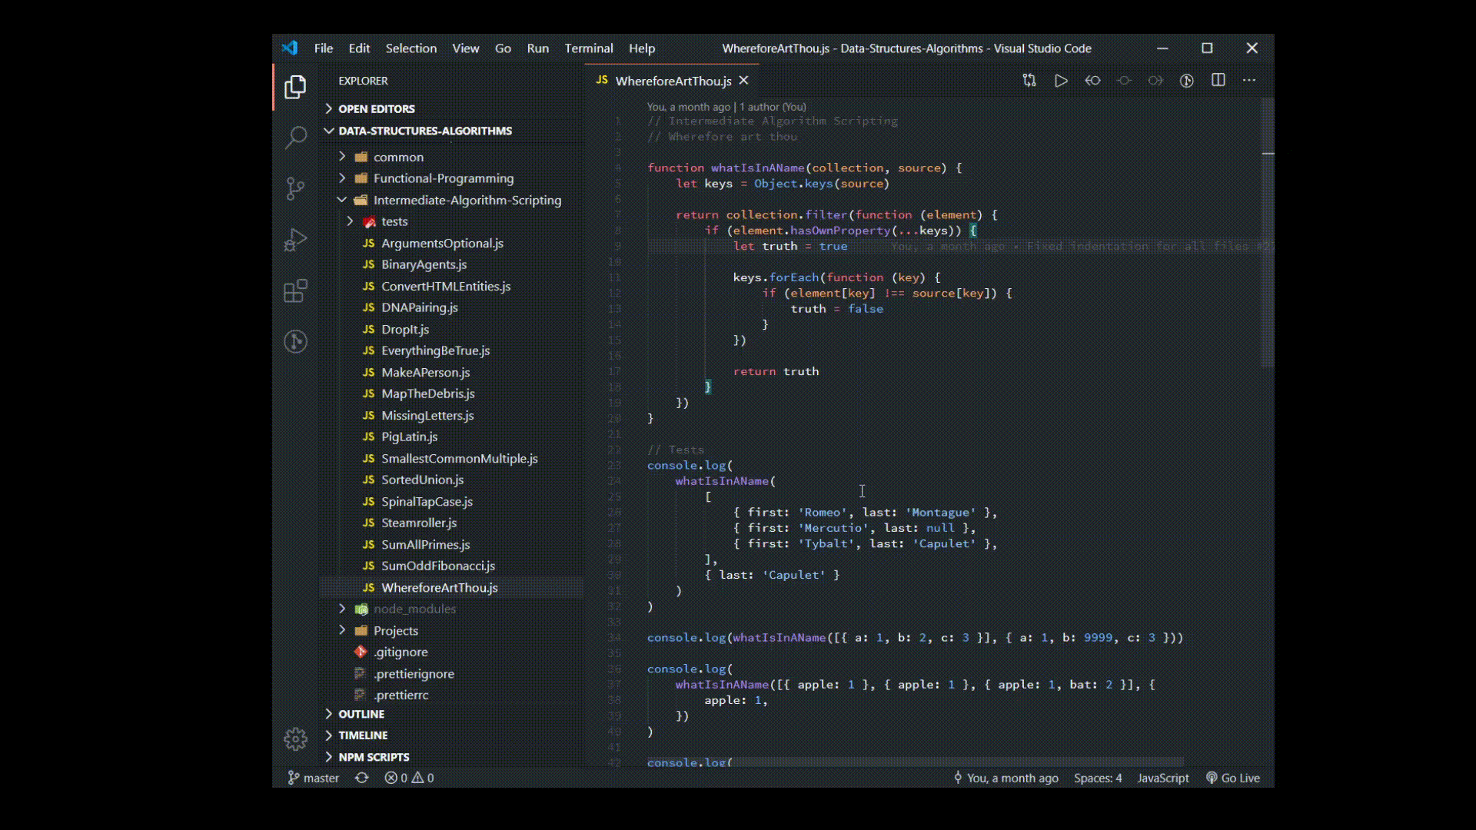Open the Terminal menu
1476x830 pixels.
[x=589, y=48]
